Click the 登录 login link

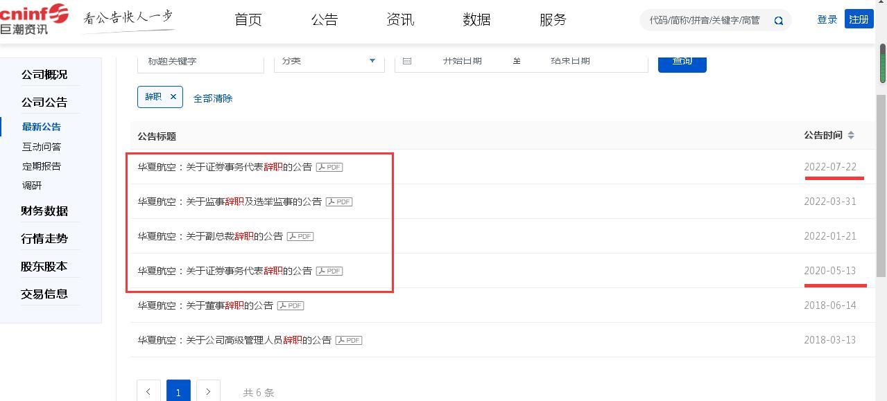[x=827, y=19]
